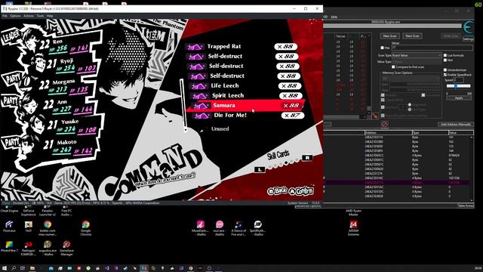The height and width of the screenshot is (272, 483).
Task: Open the MuseDash desktop shortcut
Action: 200,228
